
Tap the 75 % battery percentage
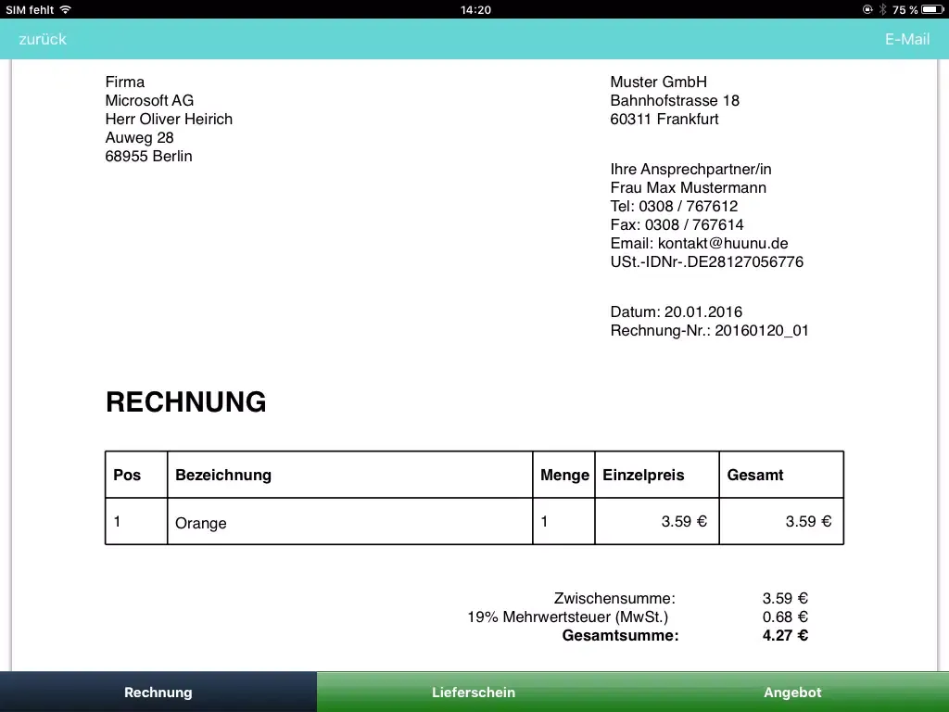point(905,9)
